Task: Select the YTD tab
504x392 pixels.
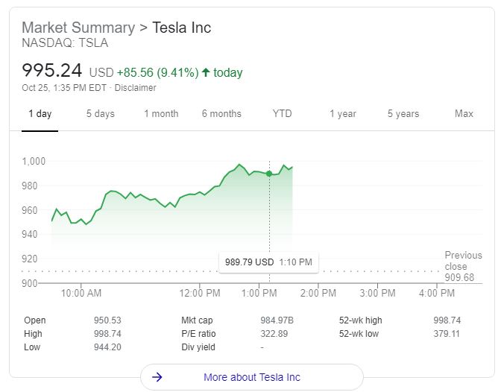Action: (283, 114)
